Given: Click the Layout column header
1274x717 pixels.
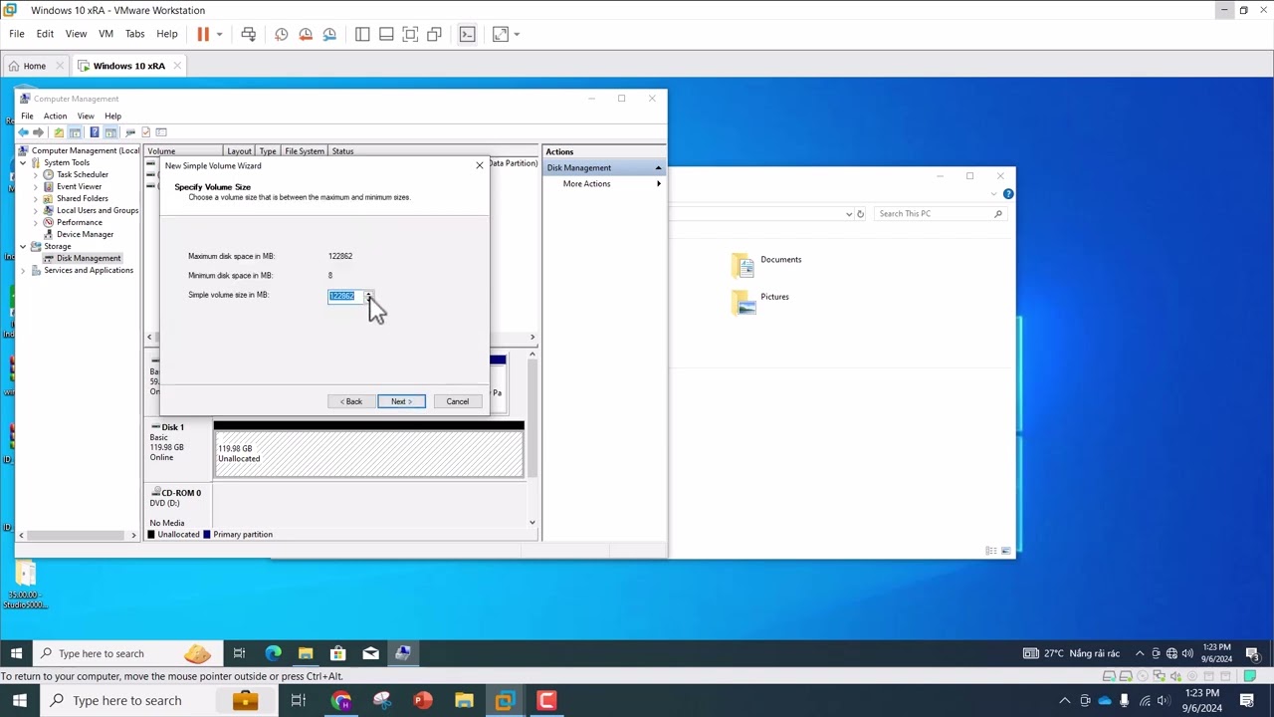Looking at the screenshot, I should click(239, 151).
